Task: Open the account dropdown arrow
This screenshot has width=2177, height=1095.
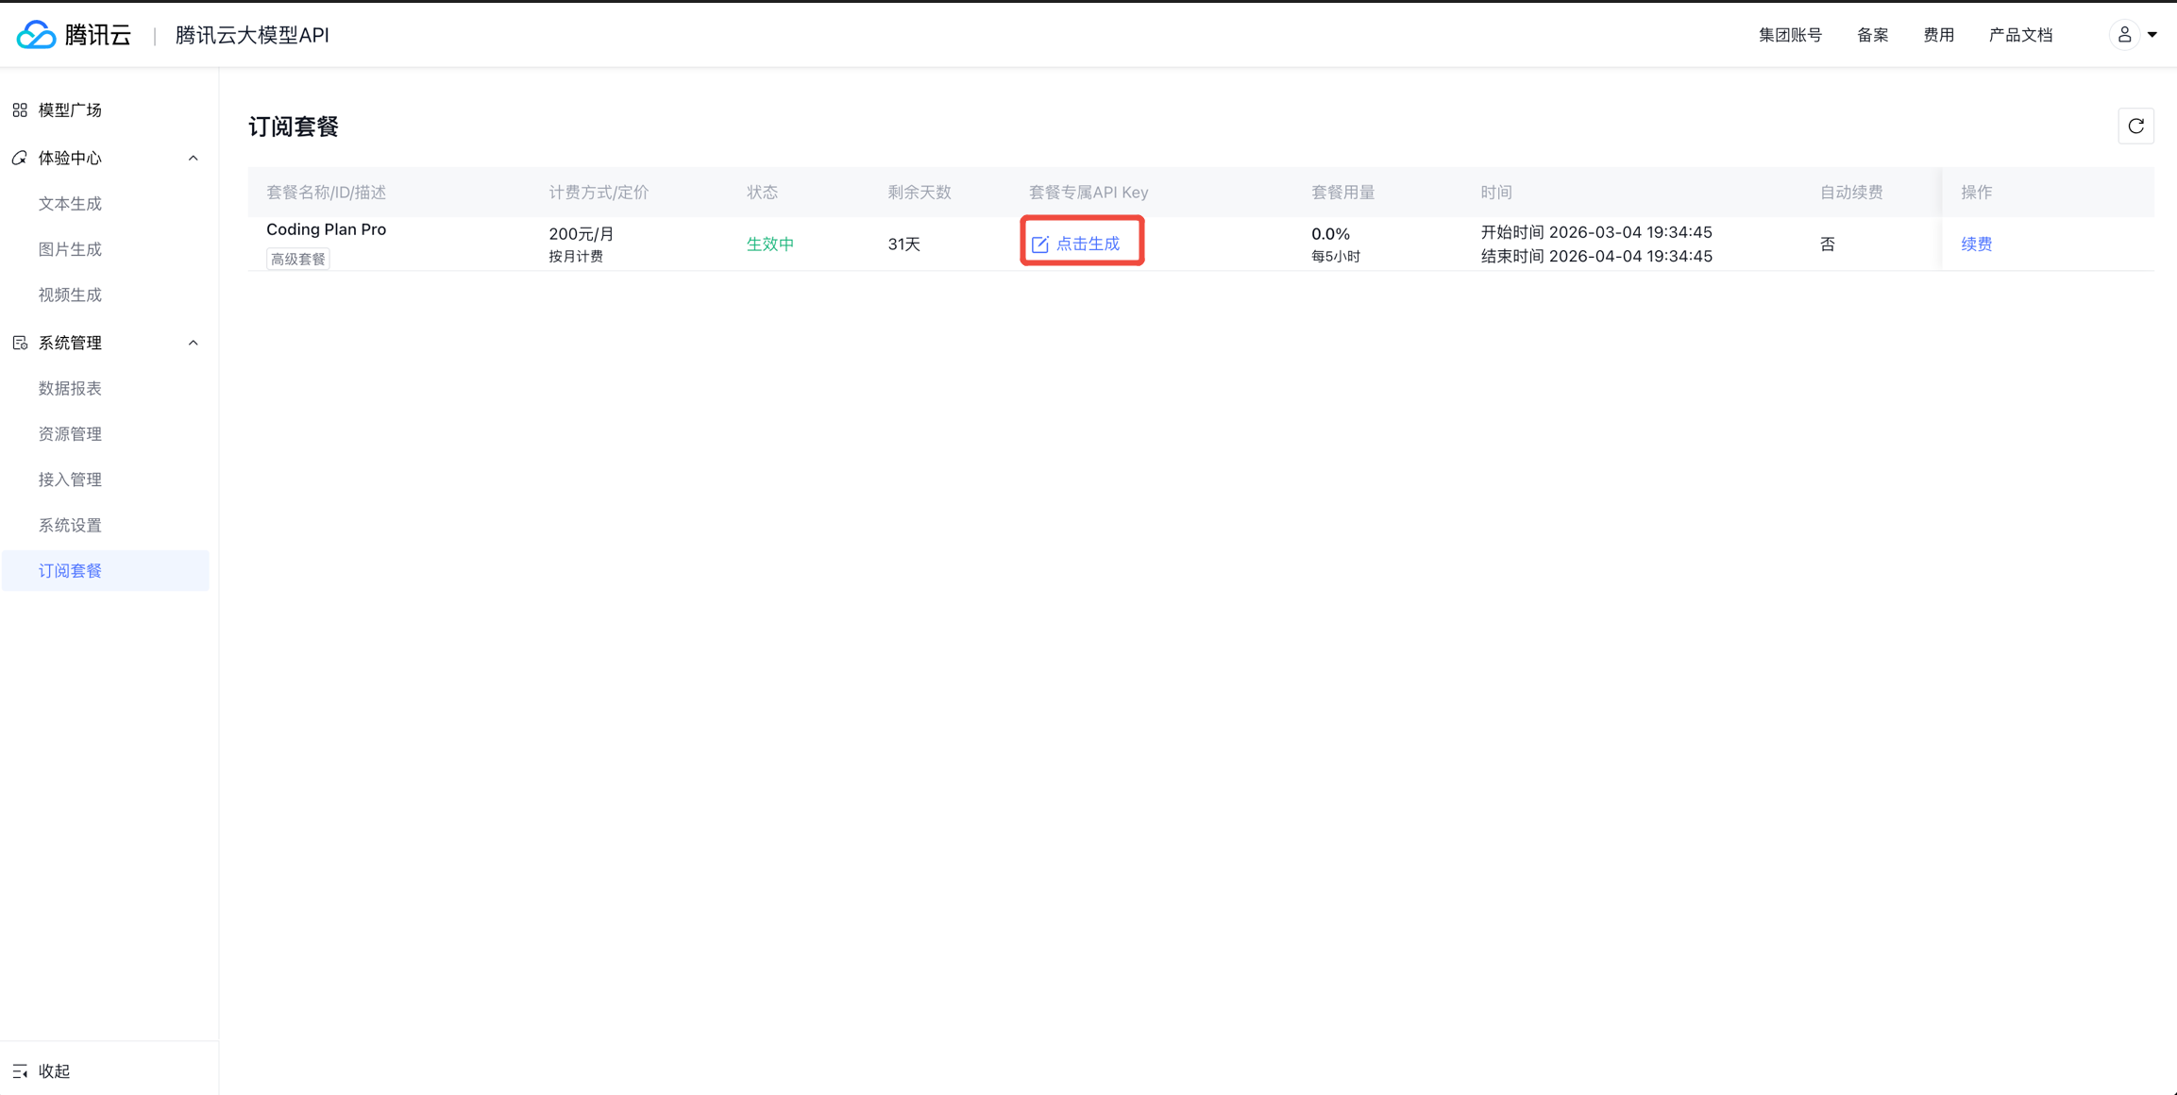Action: click(x=2152, y=35)
